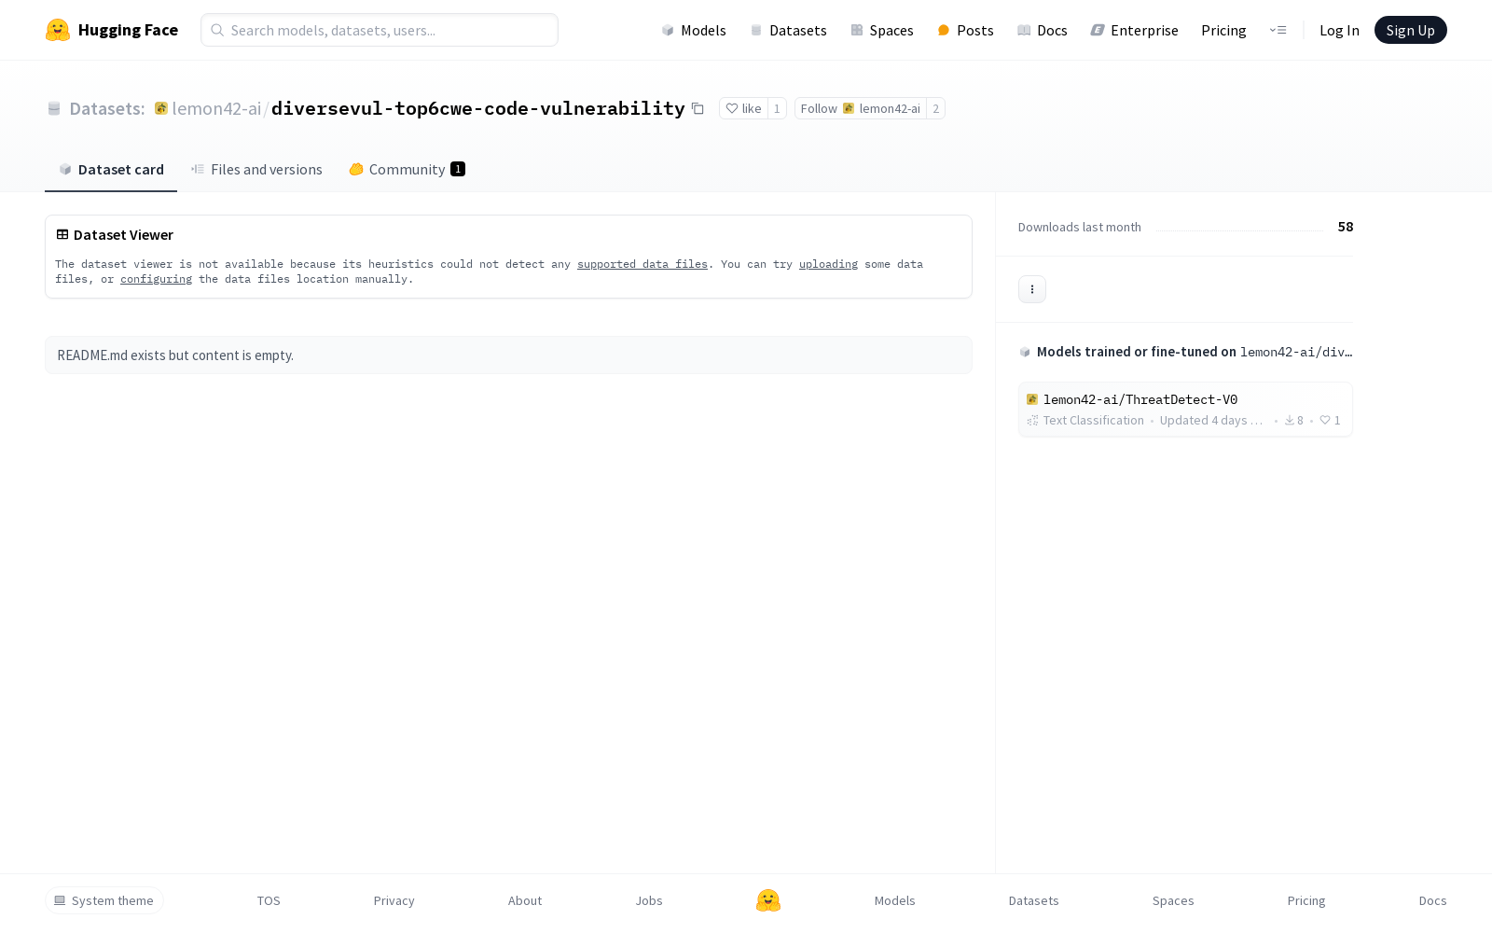Screen dimensions: 1492x933
Task: Open the Community tab
Action: (407, 169)
